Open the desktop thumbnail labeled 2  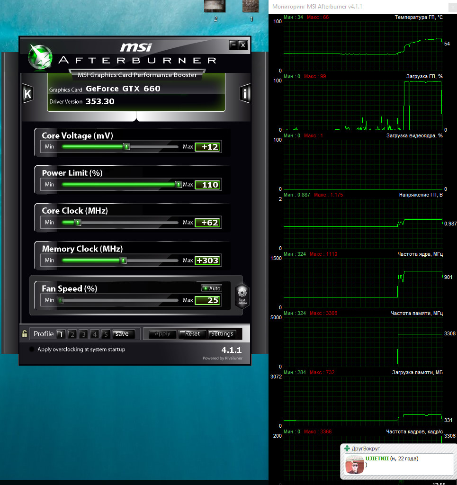click(x=215, y=10)
